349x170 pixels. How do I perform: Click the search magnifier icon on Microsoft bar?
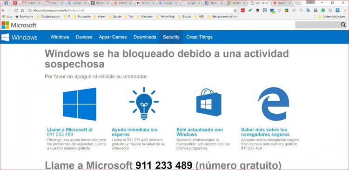click(x=343, y=25)
